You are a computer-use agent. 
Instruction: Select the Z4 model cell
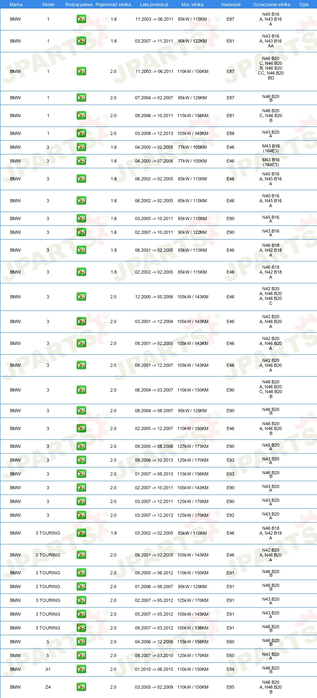click(x=48, y=687)
